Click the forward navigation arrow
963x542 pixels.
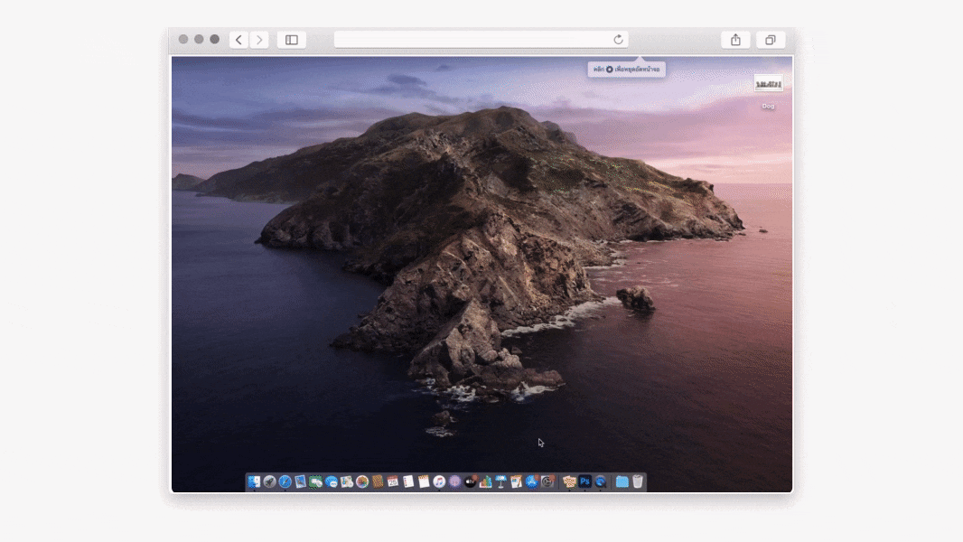tap(260, 40)
